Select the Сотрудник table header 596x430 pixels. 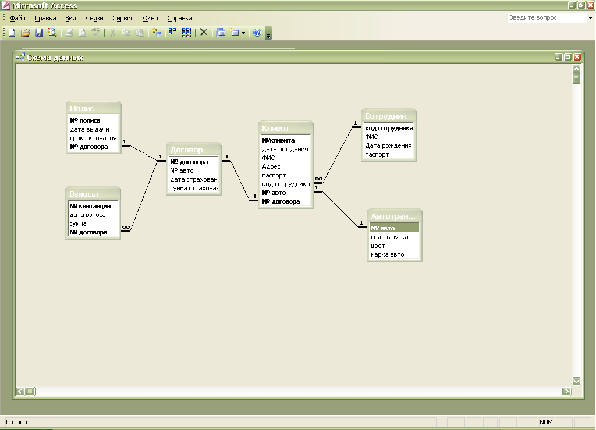pyautogui.click(x=388, y=116)
